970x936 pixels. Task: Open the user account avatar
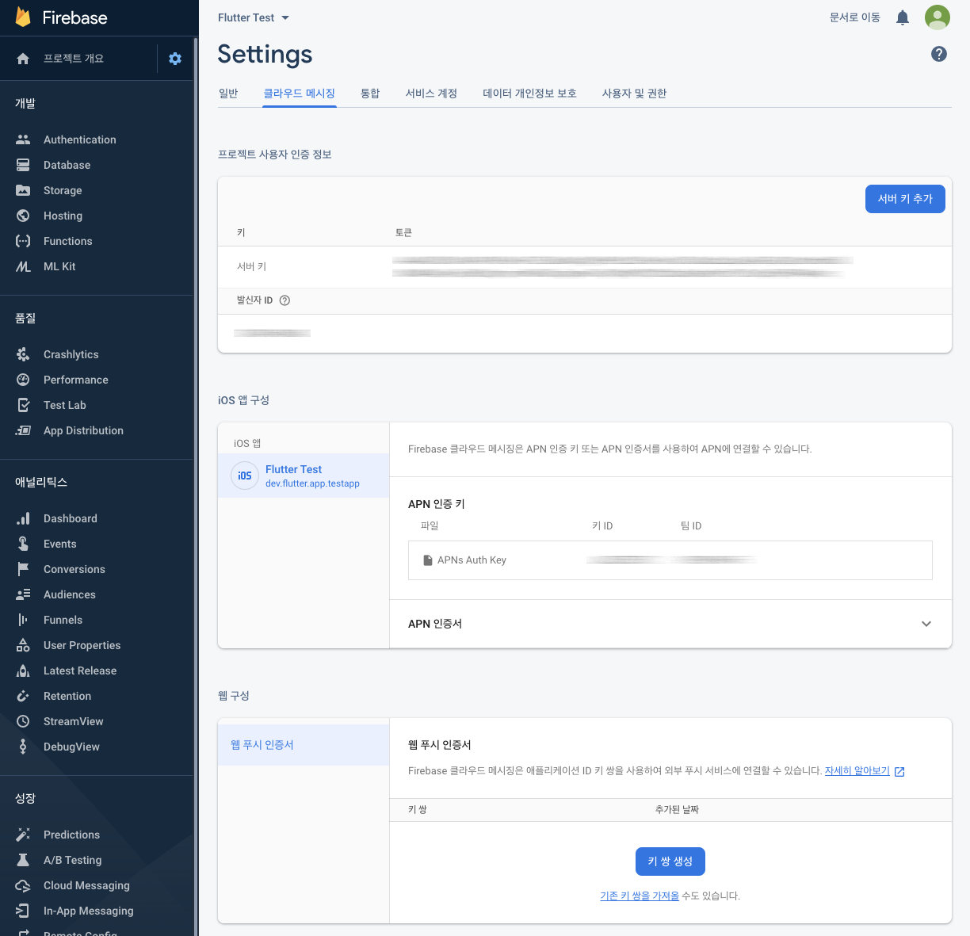(x=938, y=17)
